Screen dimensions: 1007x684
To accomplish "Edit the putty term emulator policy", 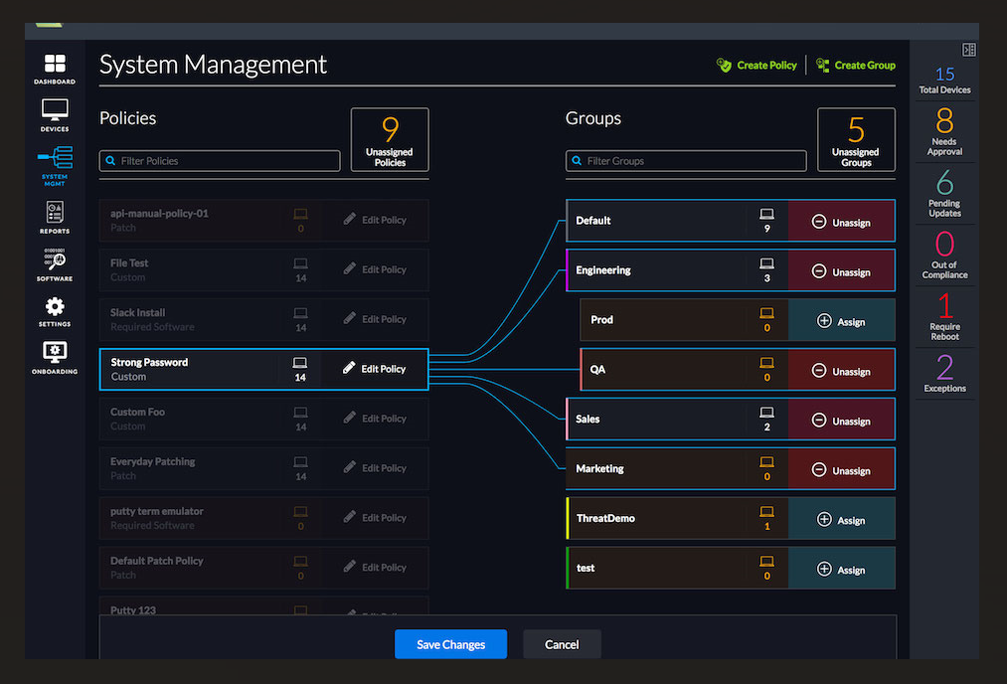I will [x=375, y=518].
